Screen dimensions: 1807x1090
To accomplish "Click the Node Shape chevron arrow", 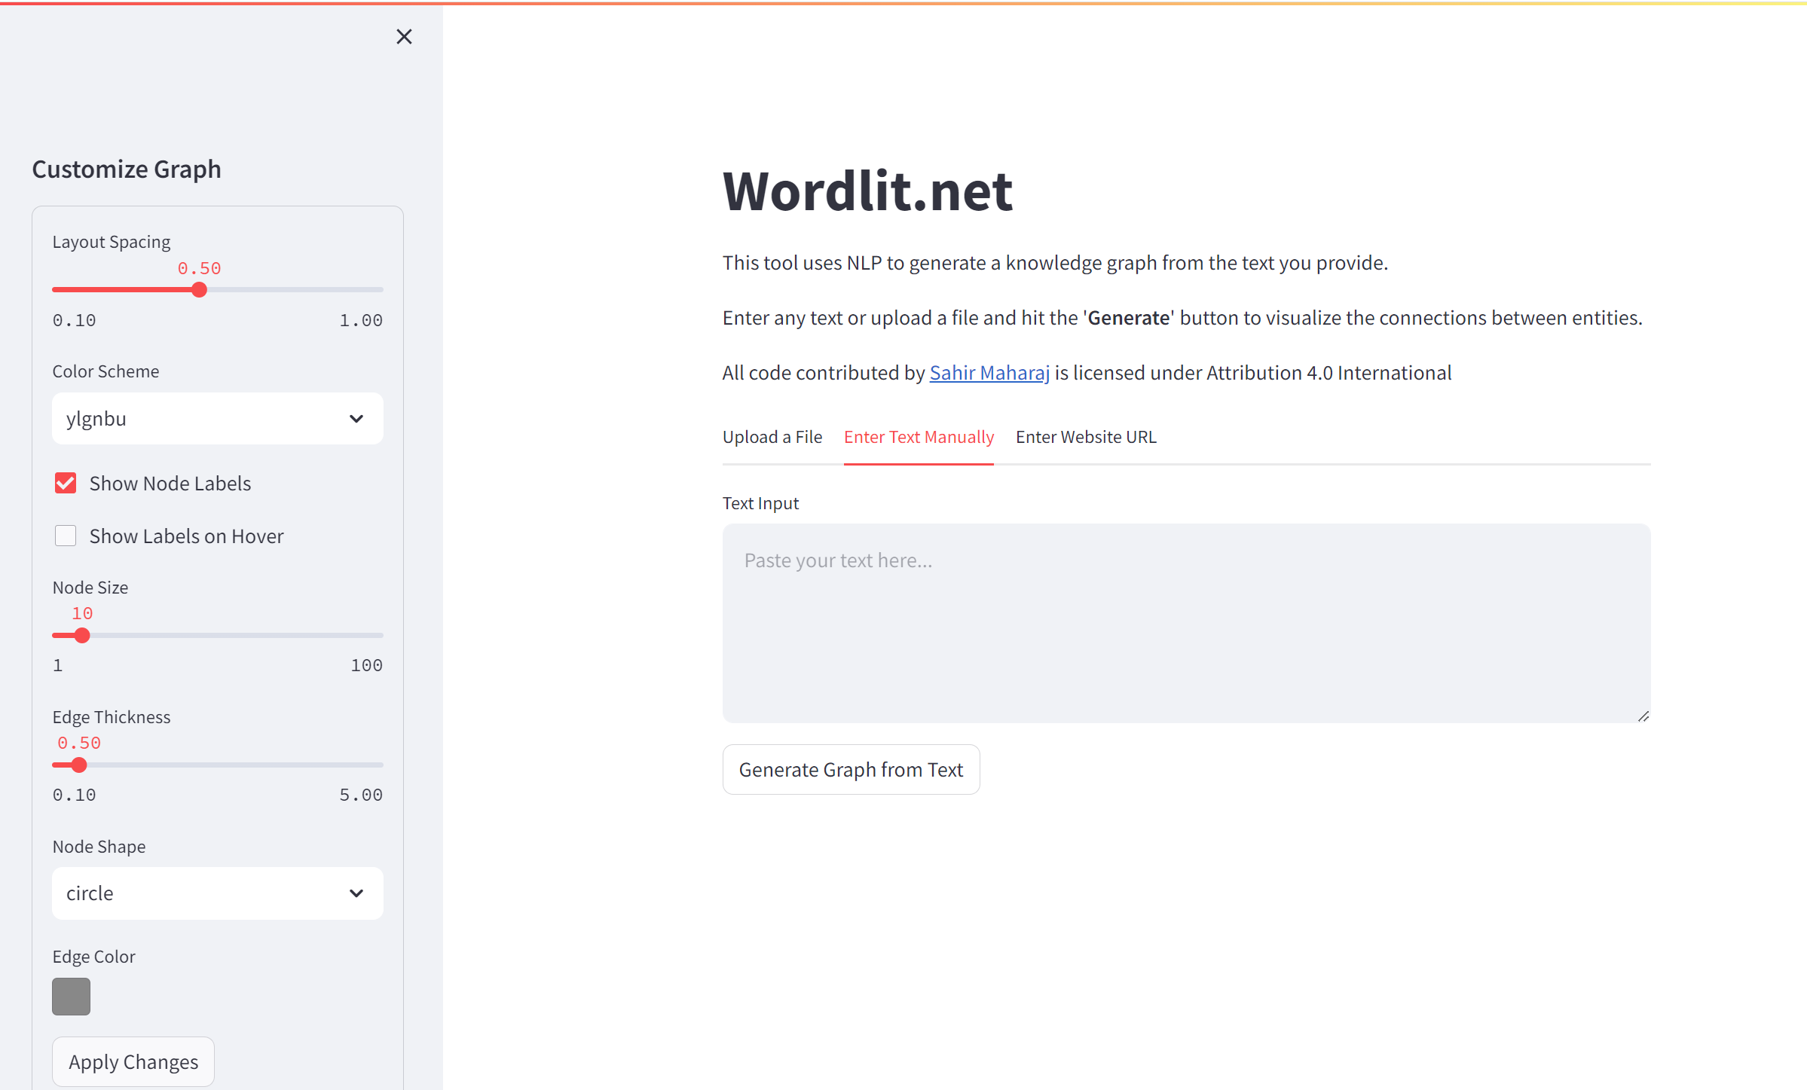I will tap(356, 893).
